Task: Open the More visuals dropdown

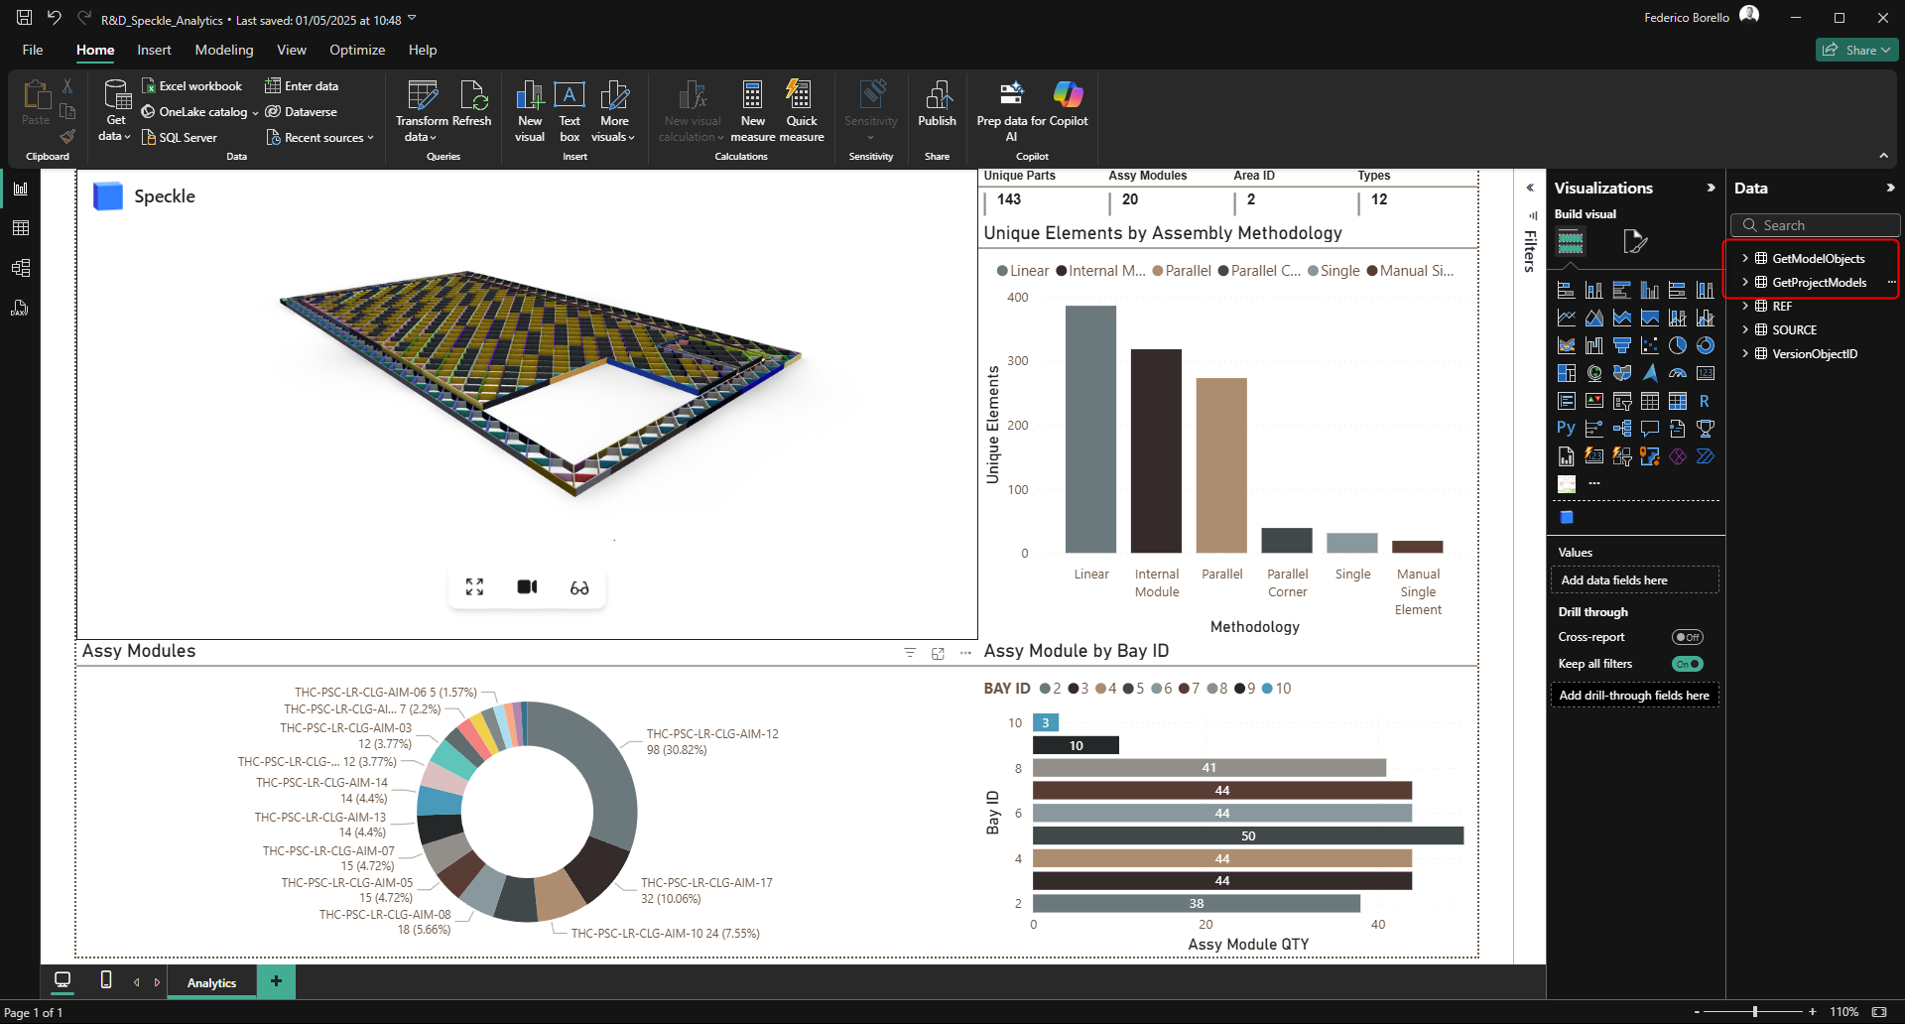Action: [x=614, y=111]
